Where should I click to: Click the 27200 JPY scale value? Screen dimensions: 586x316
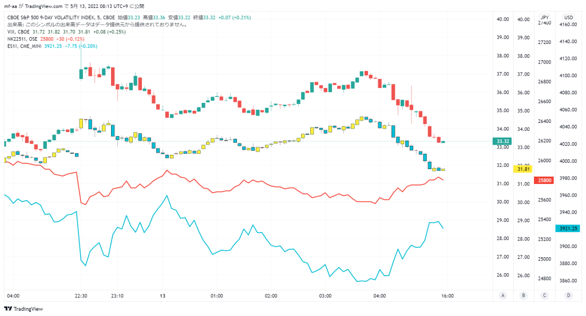tap(544, 42)
